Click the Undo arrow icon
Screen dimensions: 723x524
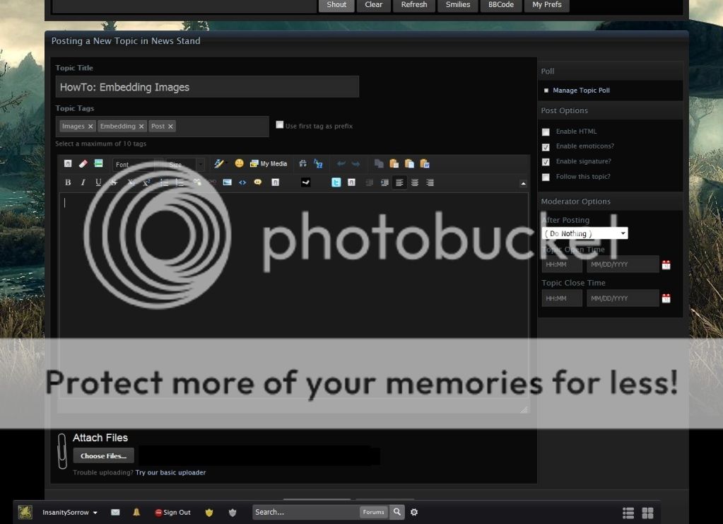click(341, 164)
